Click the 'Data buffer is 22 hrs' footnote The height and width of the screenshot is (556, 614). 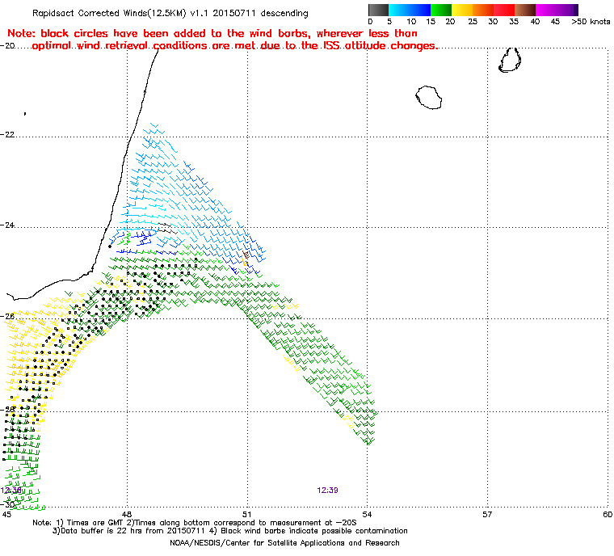coord(230,531)
